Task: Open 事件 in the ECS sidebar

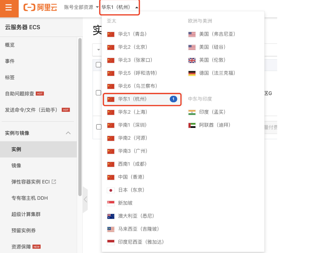Action: [x=10, y=61]
